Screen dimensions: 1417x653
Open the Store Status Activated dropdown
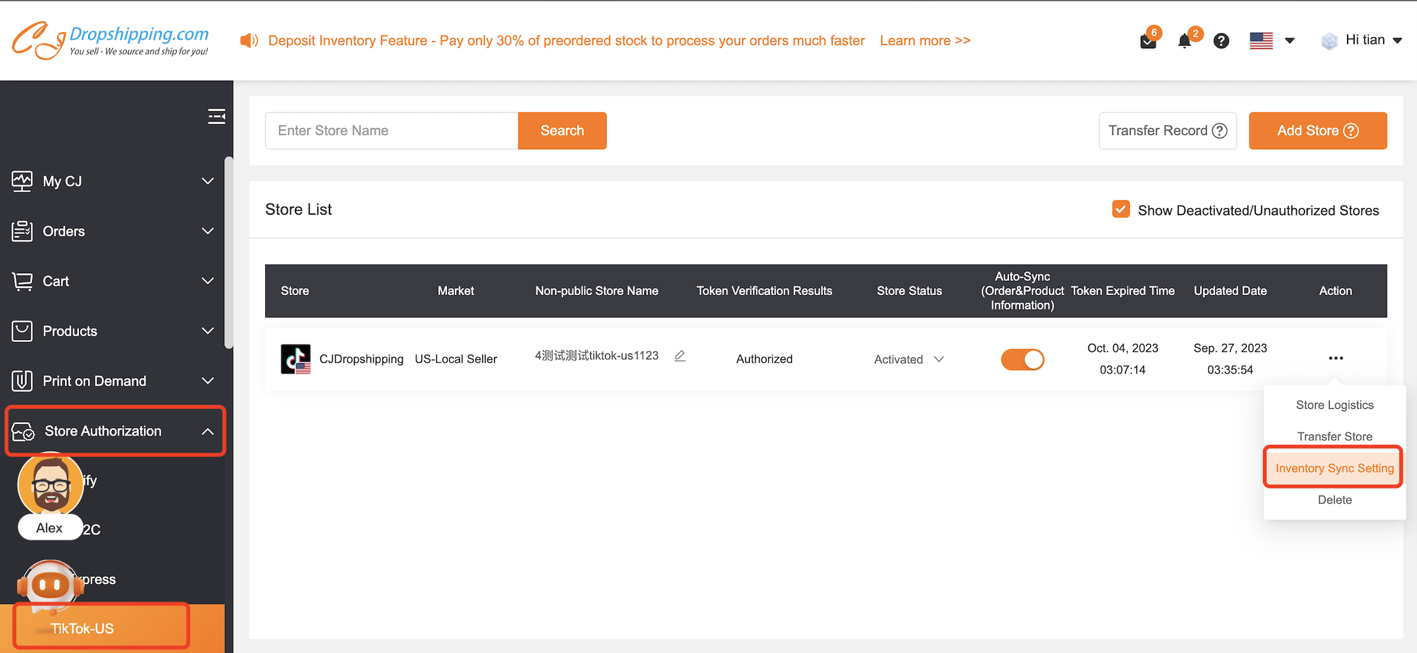click(908, 359)
